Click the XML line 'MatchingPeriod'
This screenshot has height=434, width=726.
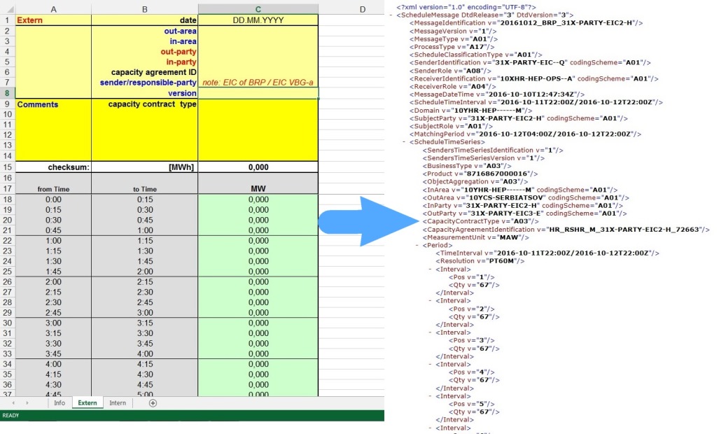(x=526, y=134)
